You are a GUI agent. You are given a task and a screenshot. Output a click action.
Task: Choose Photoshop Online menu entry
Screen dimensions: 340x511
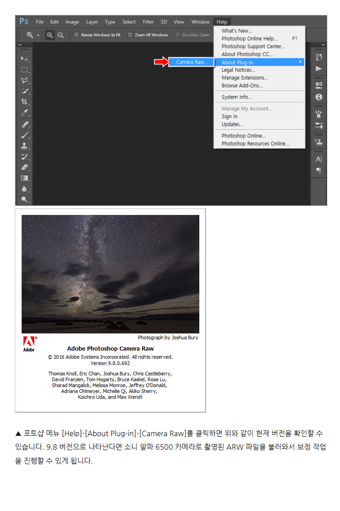click(259, 136)
